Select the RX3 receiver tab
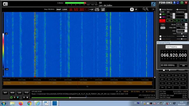The image size is (189, 106). (177, 20)
